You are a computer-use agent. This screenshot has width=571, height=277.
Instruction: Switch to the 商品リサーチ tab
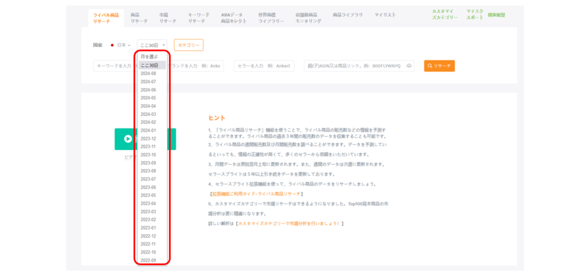(138, 17)
